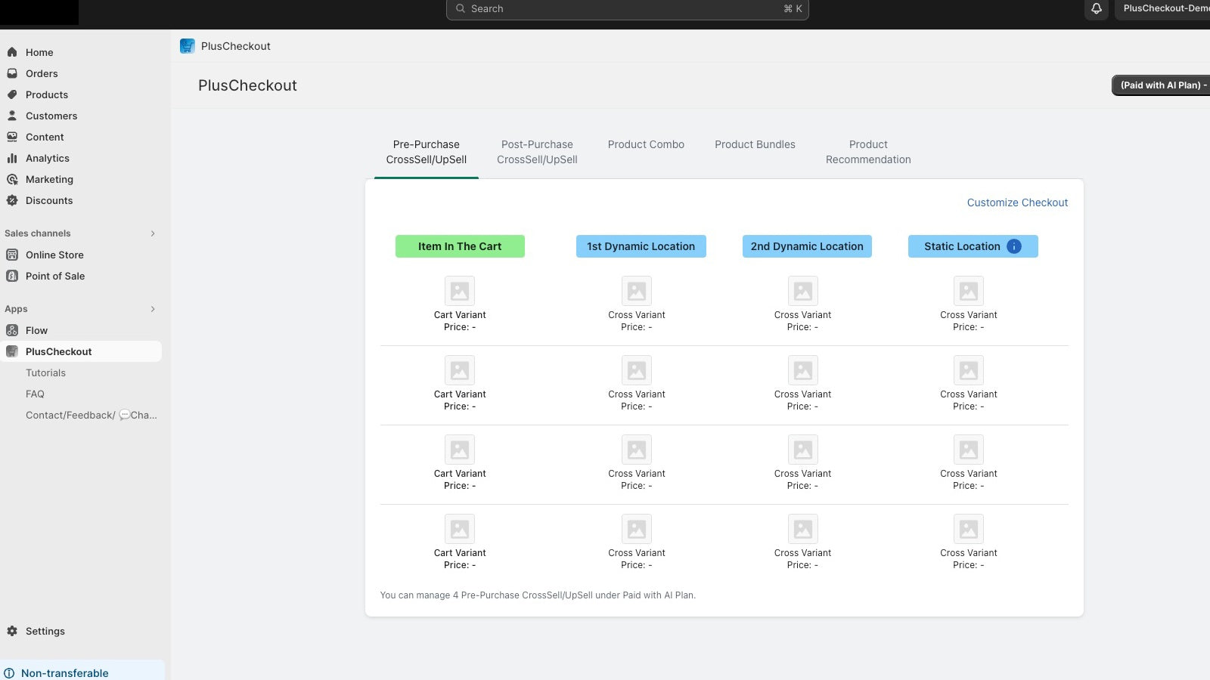This screenshot has height=680, width=1210.
Task: Click the search magnifier icon
Action: 460,9
